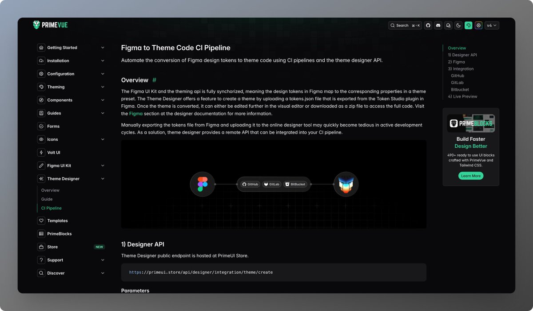The image size is (533, 311).
Task: Click the Figma logo in diagram
Action: point(203,184)
